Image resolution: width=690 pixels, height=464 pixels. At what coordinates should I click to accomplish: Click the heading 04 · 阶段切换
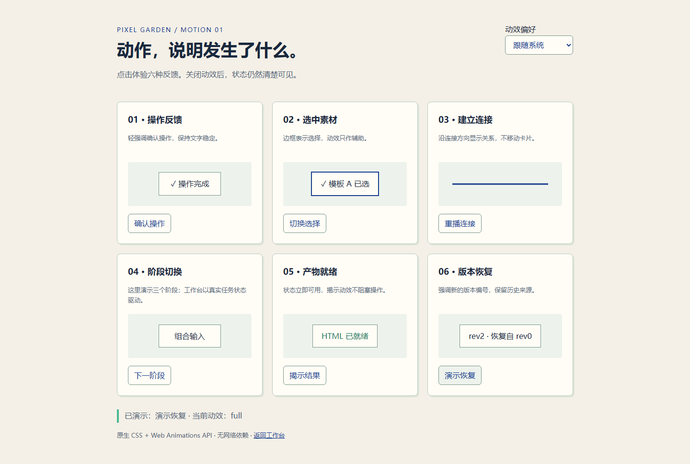click(155, 272)
